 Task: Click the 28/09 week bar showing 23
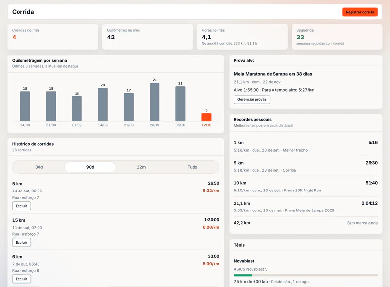click(x=155, y=102)
